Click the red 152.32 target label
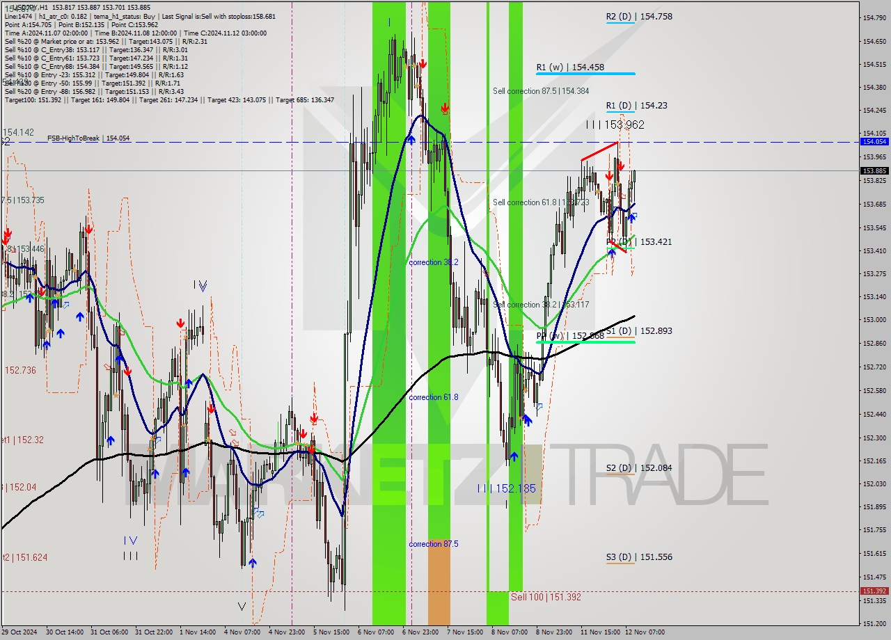The height and width of the screenshot is (640, 891). 22,440
